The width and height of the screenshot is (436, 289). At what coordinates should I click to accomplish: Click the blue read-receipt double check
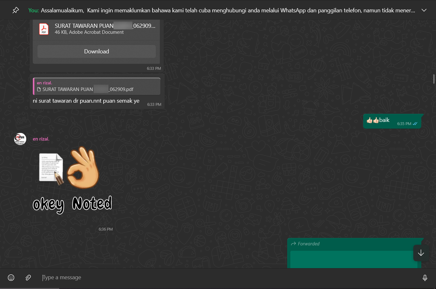(415, 124)
